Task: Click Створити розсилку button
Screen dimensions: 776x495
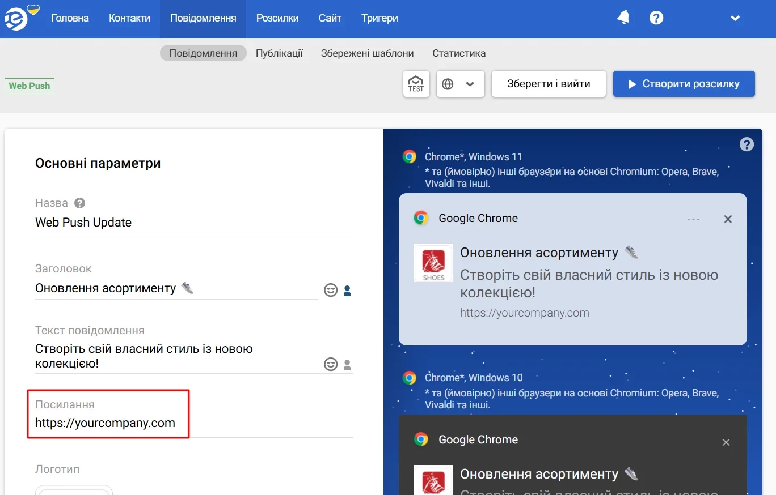Action: point(684,84)
